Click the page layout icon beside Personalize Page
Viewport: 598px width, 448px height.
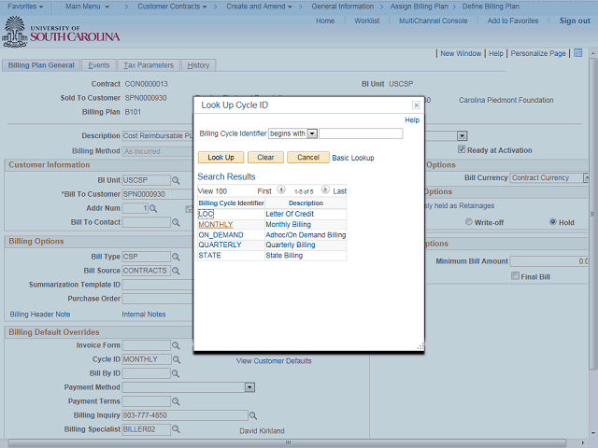(578, 53)
